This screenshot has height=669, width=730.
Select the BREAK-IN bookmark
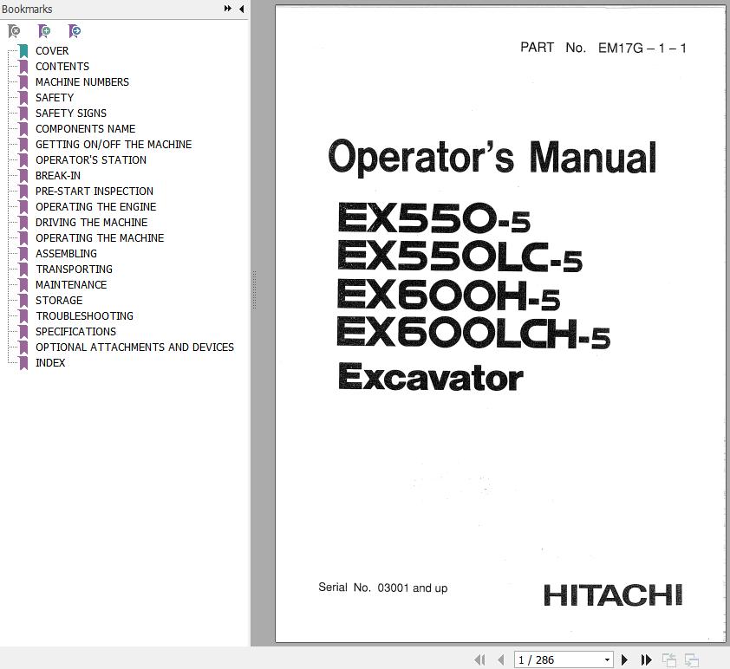[x=58, y=175]
